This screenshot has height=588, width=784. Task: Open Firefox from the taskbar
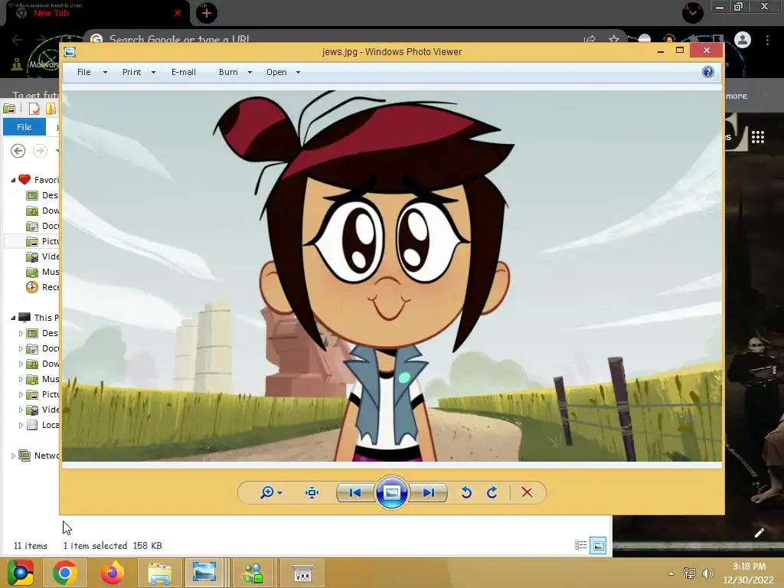[x=112, y=573]
